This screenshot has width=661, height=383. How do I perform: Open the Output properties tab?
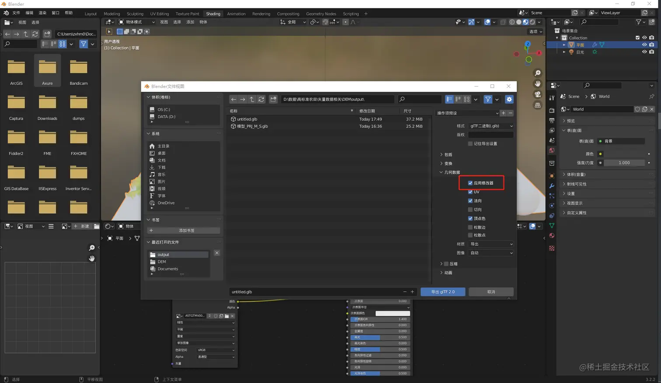[552, 120]
